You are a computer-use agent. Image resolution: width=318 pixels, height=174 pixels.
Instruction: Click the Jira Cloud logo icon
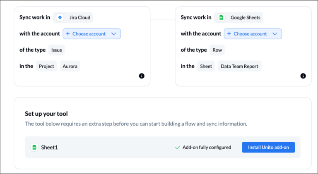coord(60,17)
